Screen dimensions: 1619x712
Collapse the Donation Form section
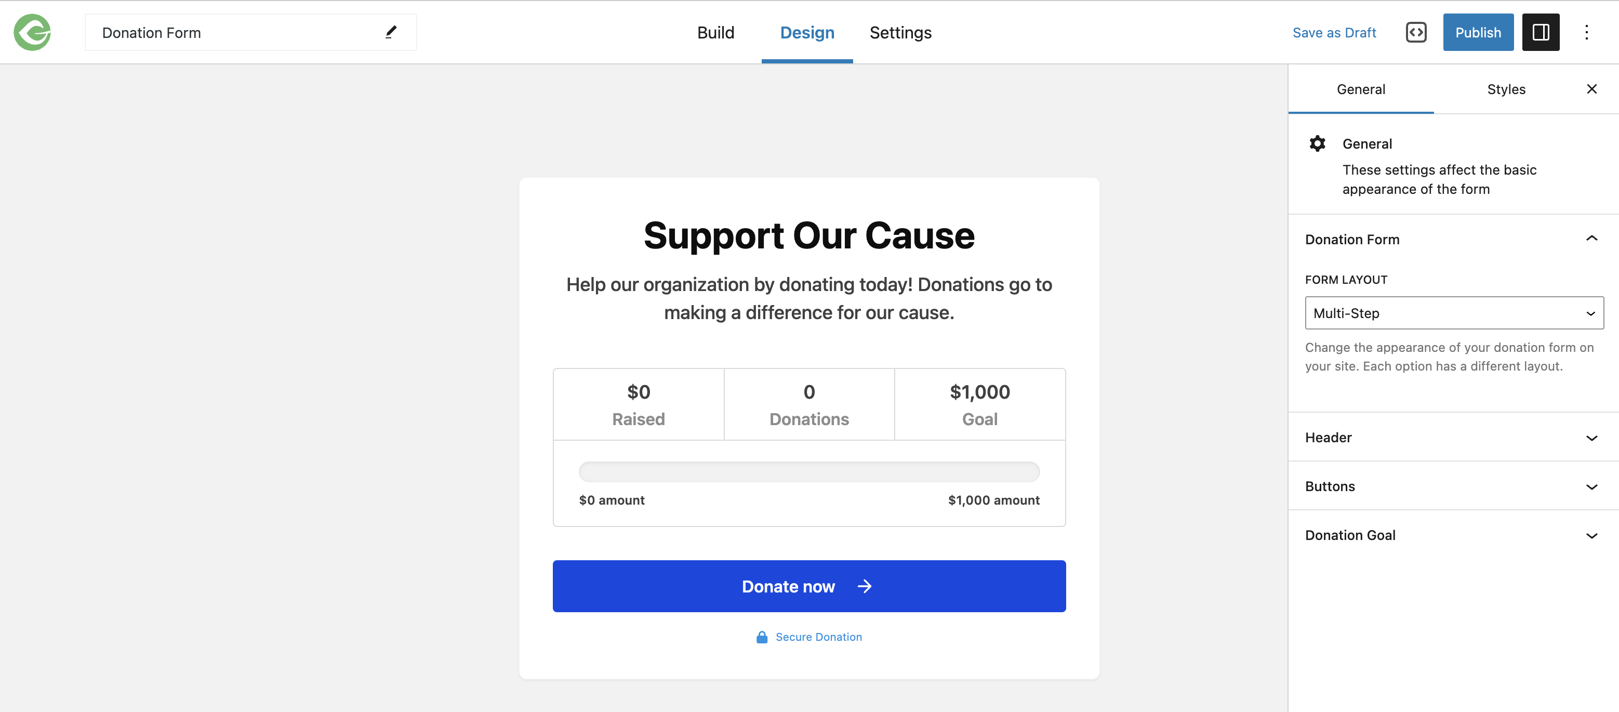1591,238
